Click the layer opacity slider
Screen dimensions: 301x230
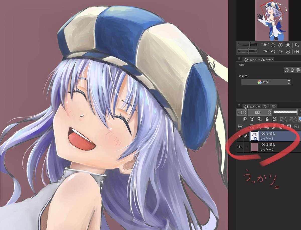pyautogui.click(x=285, y=112)
